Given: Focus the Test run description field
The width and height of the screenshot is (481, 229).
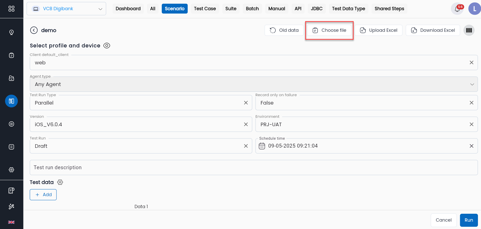Looking at the screenshot, I should pos(254,167).
